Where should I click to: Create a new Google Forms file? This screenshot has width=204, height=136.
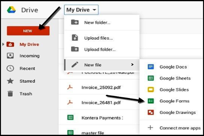tap(171, 101)
